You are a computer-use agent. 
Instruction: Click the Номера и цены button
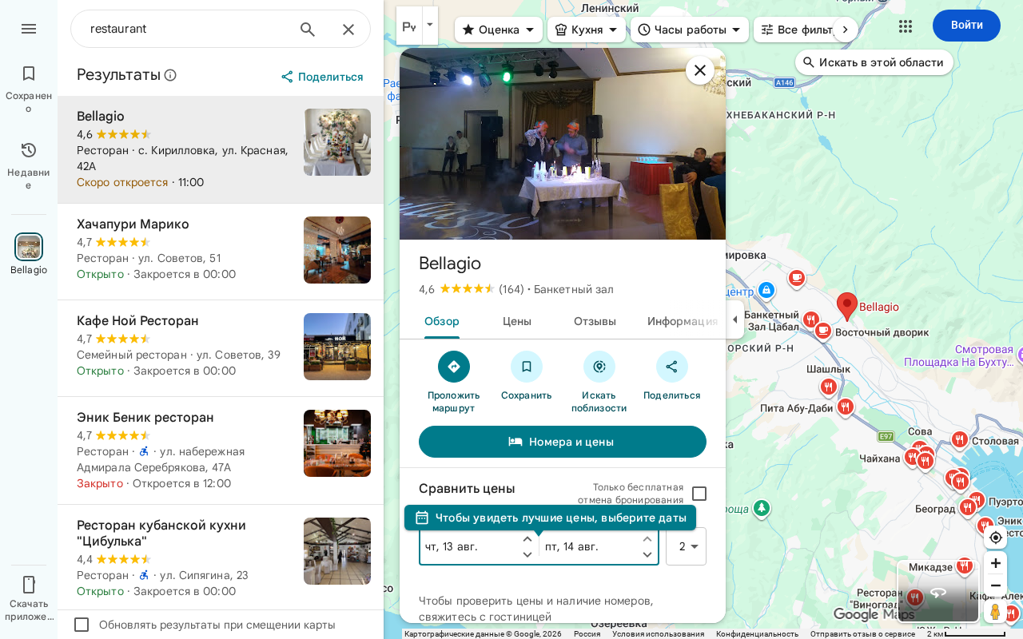pyautogui.click(x=563, y=442)
